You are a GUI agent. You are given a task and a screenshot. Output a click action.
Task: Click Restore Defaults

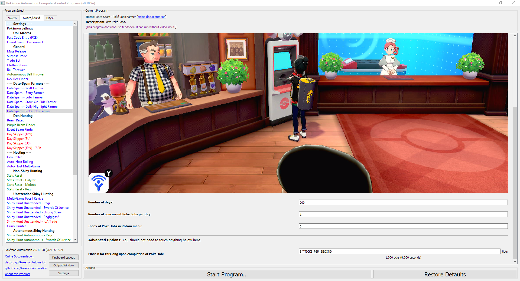[x=445, y=274]
